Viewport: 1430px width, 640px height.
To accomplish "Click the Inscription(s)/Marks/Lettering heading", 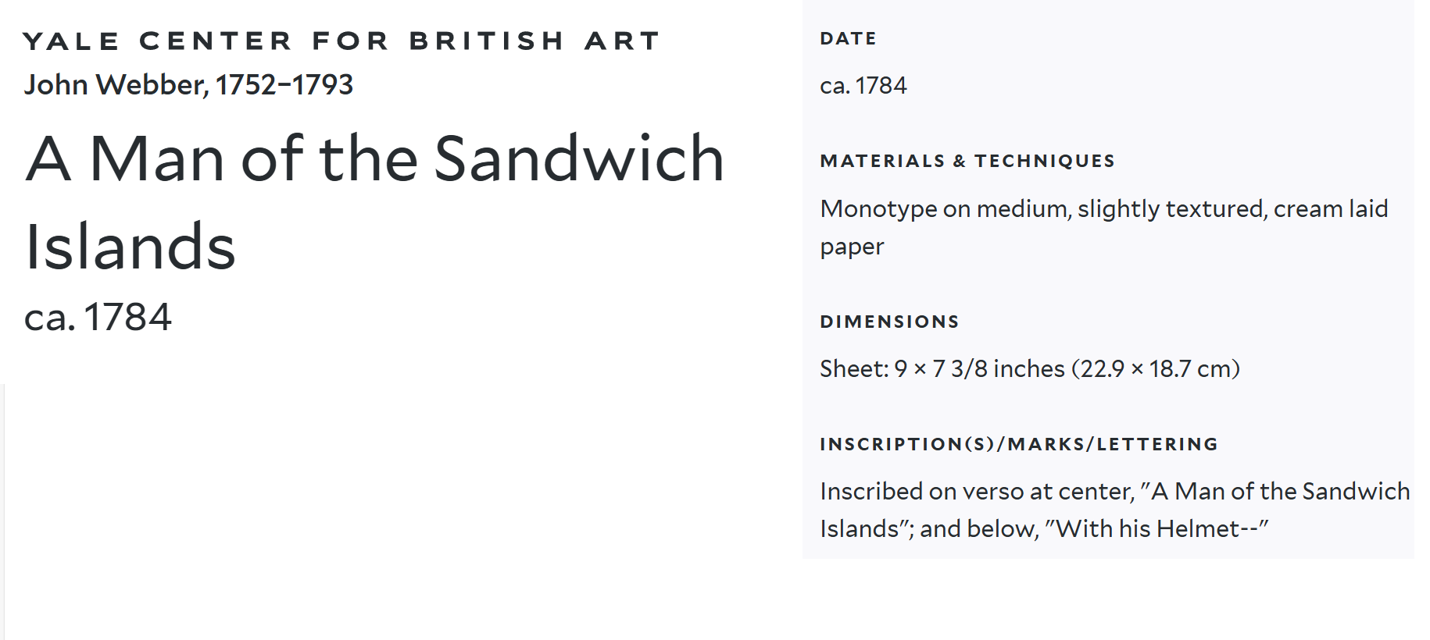I will (x=1019, y=444).
